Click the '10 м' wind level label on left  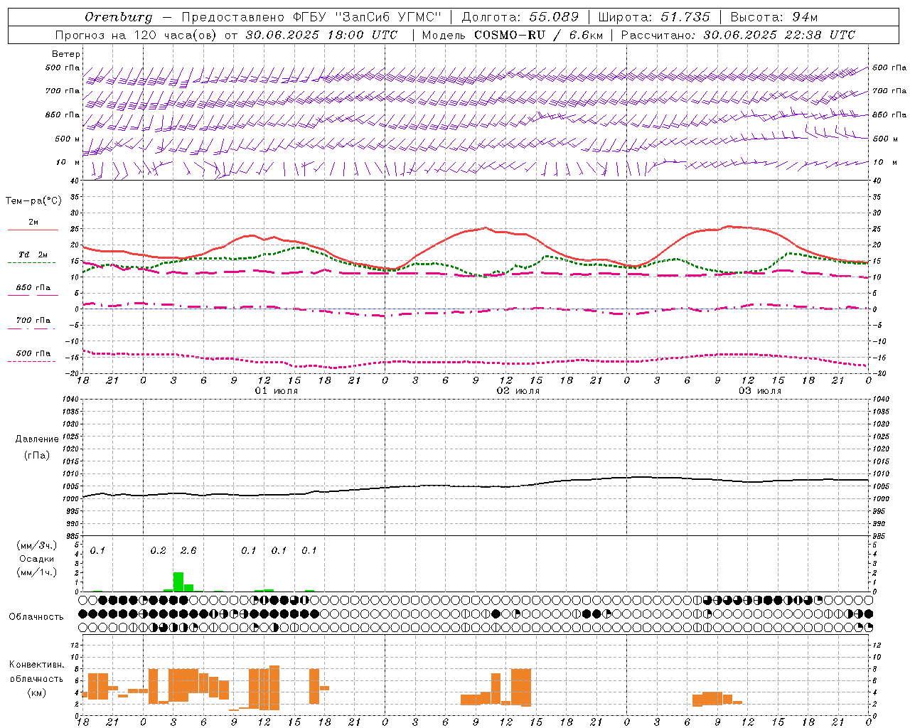(68, 162)
